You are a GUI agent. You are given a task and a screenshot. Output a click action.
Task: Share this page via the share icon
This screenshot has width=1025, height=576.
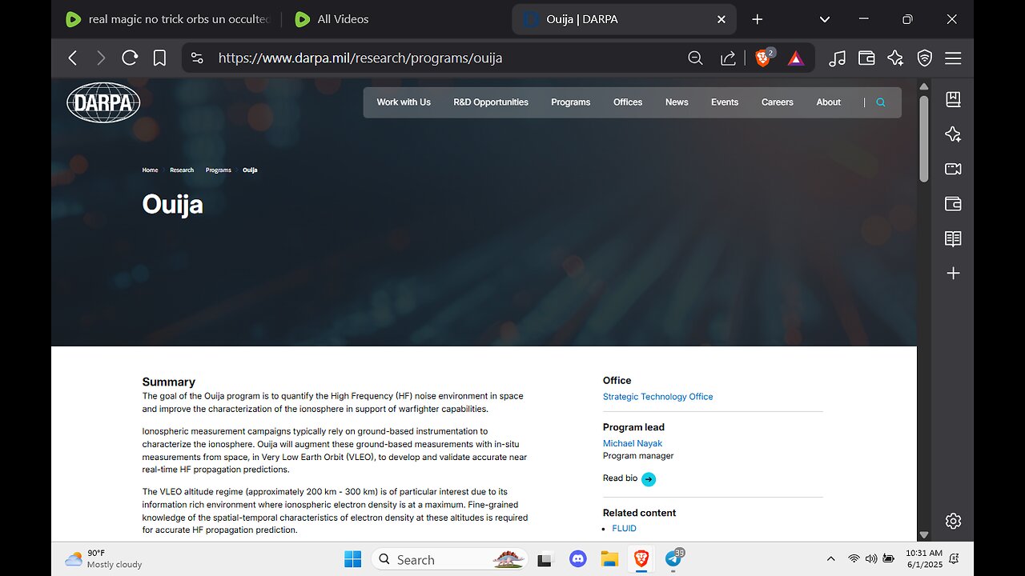click(728, 58)
